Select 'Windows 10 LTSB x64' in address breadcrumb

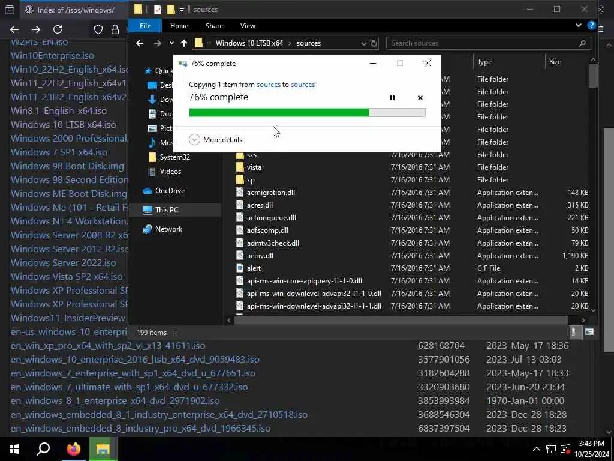click(249, 43)
